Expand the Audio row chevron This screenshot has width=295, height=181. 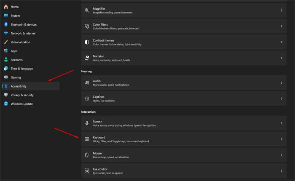282,83
